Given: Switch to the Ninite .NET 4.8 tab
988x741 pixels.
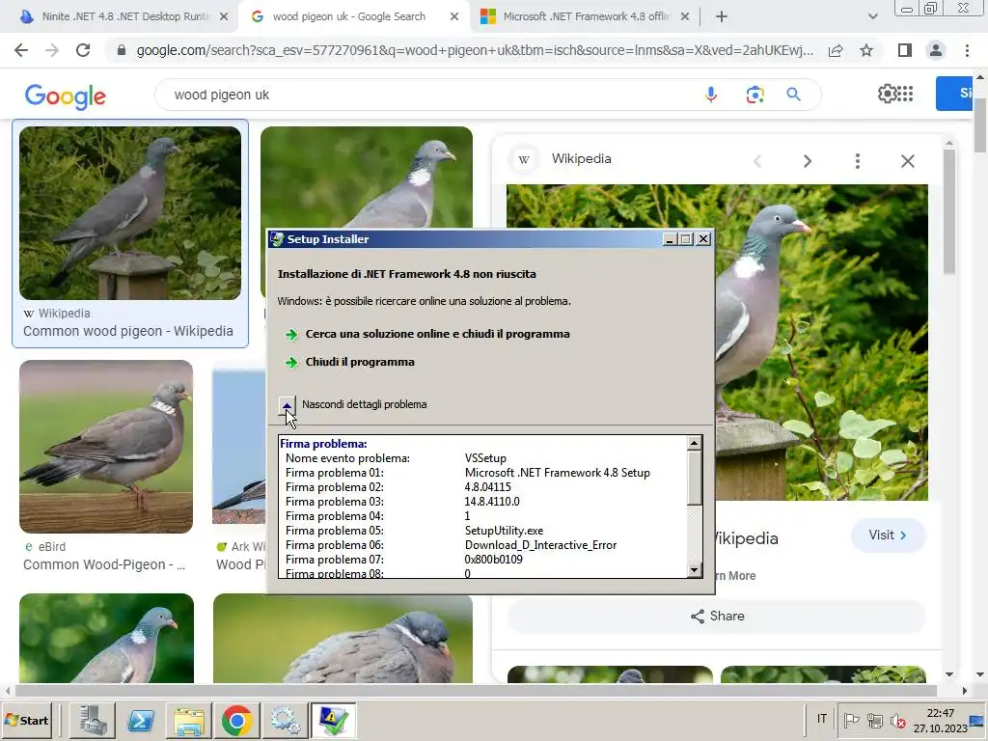Looking at the screenshot, I should pyautogui.click(x=124, y=16).
